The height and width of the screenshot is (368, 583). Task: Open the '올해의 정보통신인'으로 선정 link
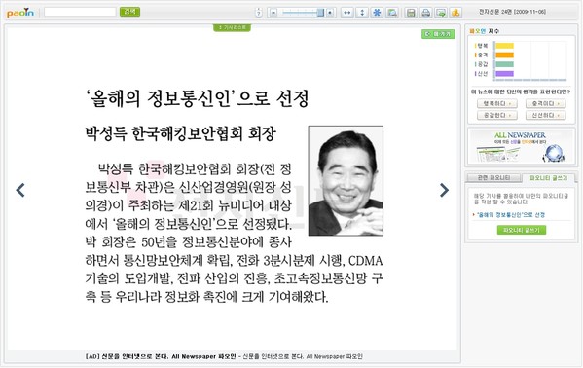[511, 215]
